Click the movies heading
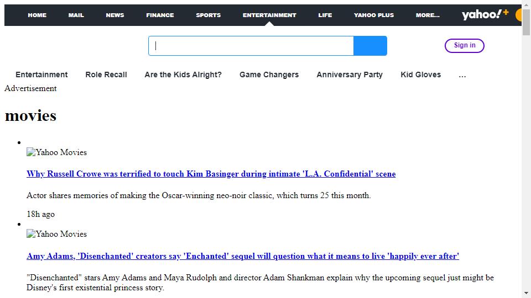Viewport: 531px width, 298px height. point(30,115)
